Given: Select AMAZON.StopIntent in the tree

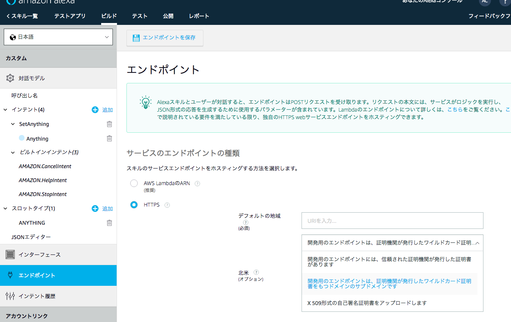Looking at the screenshot, I should 43,194.
